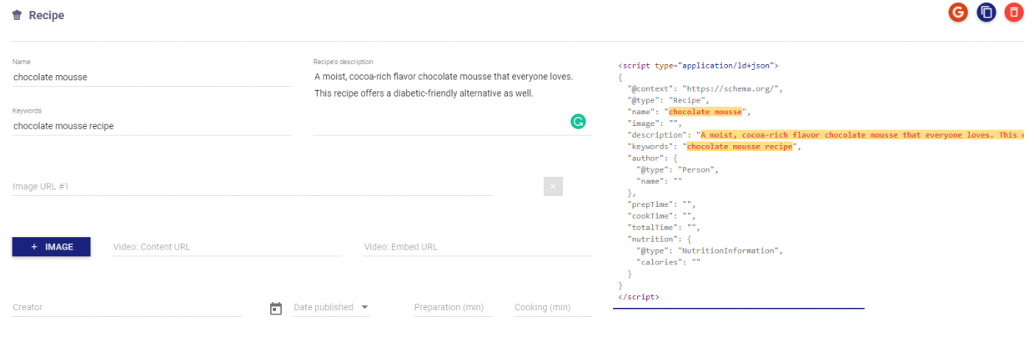Delete the markup using the red trash icon
The height and width of the screenshot is (347, 1034).
(1014, 13)
